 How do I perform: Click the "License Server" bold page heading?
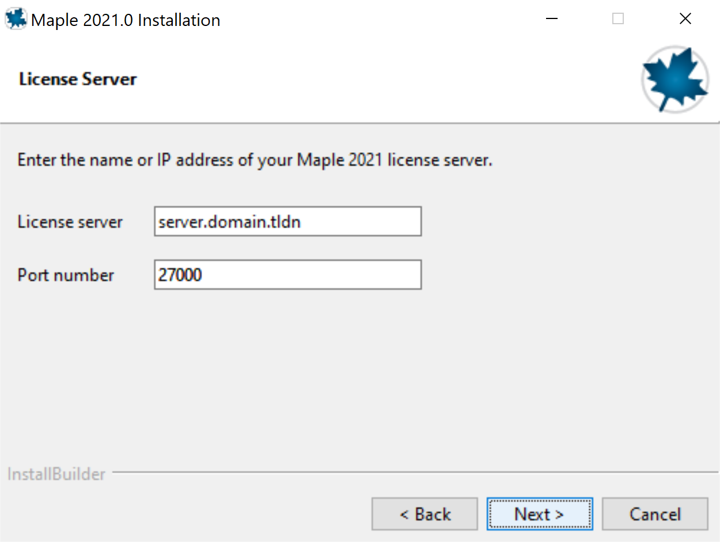coord(78,79)
